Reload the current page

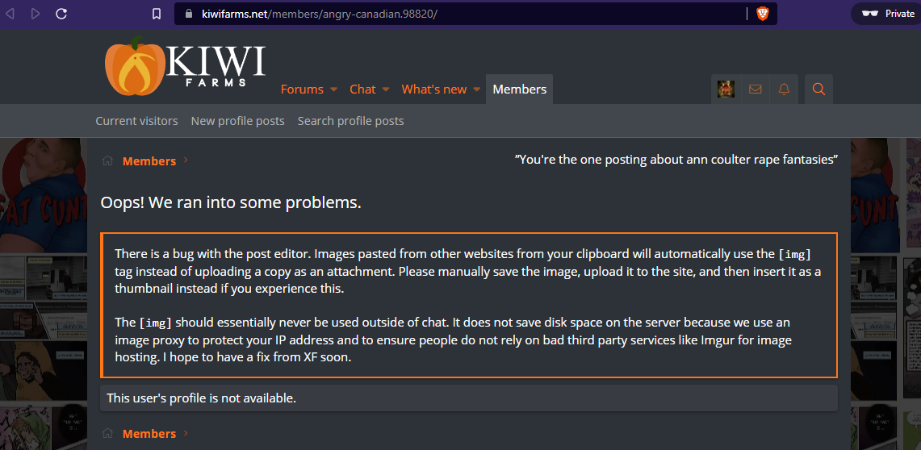(61, 14)
